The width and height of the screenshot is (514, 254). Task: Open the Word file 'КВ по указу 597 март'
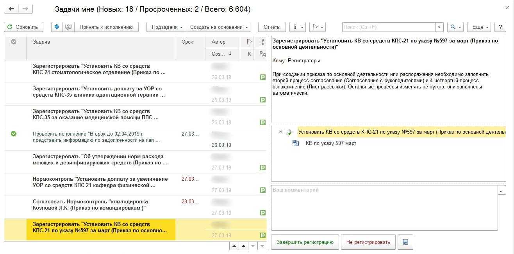point(330,143)
